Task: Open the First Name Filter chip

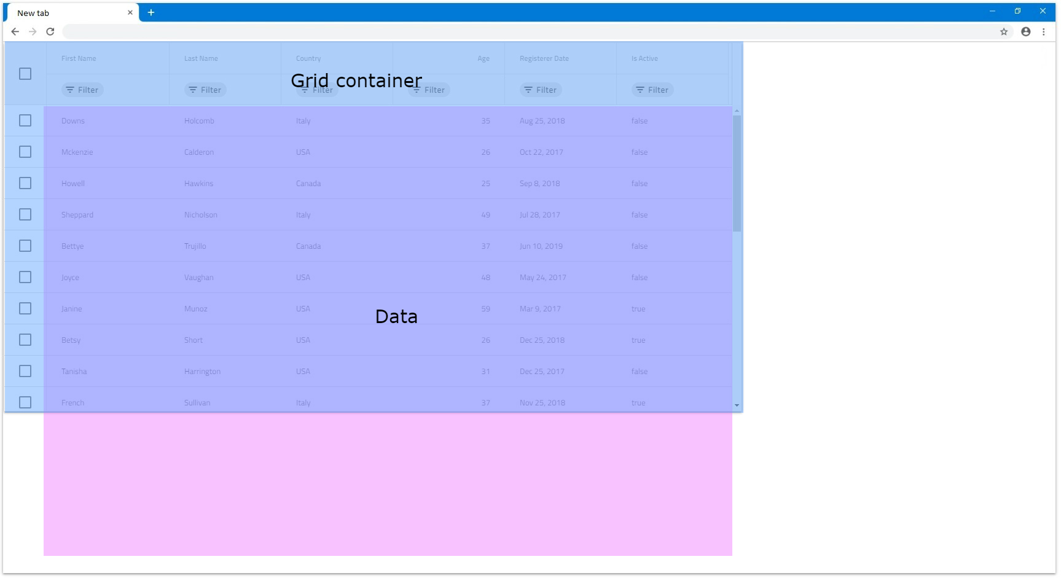Action: (82, 90)
